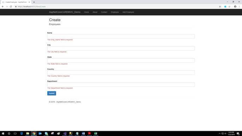Open Employee in the navbar
The height and width of the screenshot is (136, 242).
[115, 12]
